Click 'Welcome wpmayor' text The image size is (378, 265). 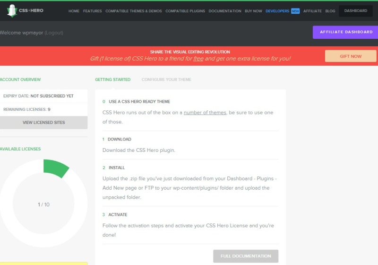[21, 33]
